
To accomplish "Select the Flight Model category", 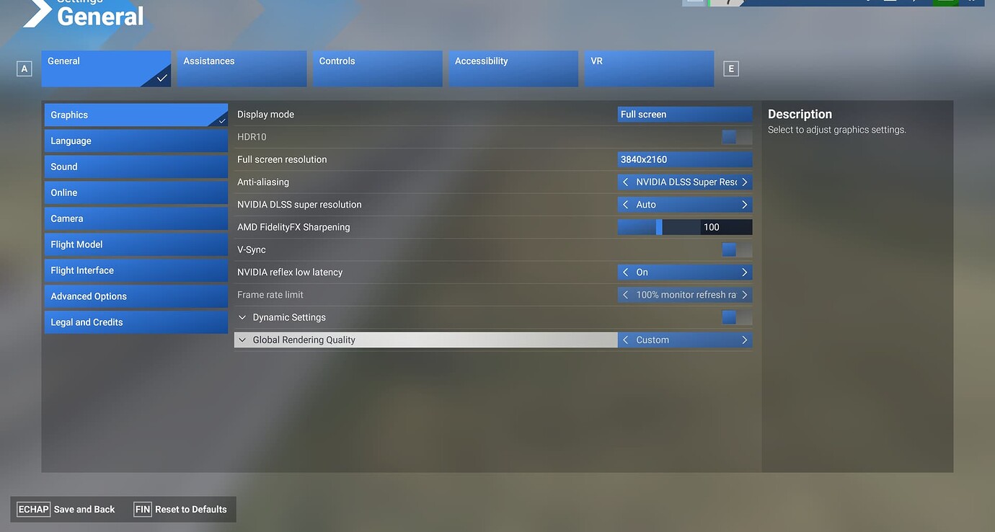I will click(x=136, y=244).
